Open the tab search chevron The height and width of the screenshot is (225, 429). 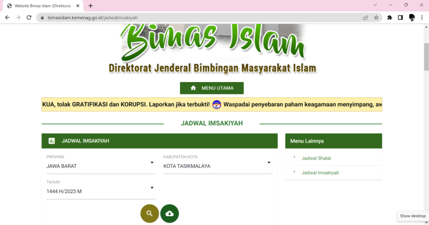coord(376,5)
